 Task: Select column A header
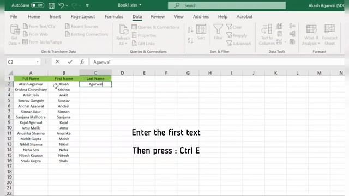[x=31, y=72]
